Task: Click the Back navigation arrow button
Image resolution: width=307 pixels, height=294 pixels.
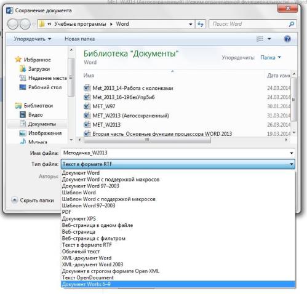Action: (13, 24)
